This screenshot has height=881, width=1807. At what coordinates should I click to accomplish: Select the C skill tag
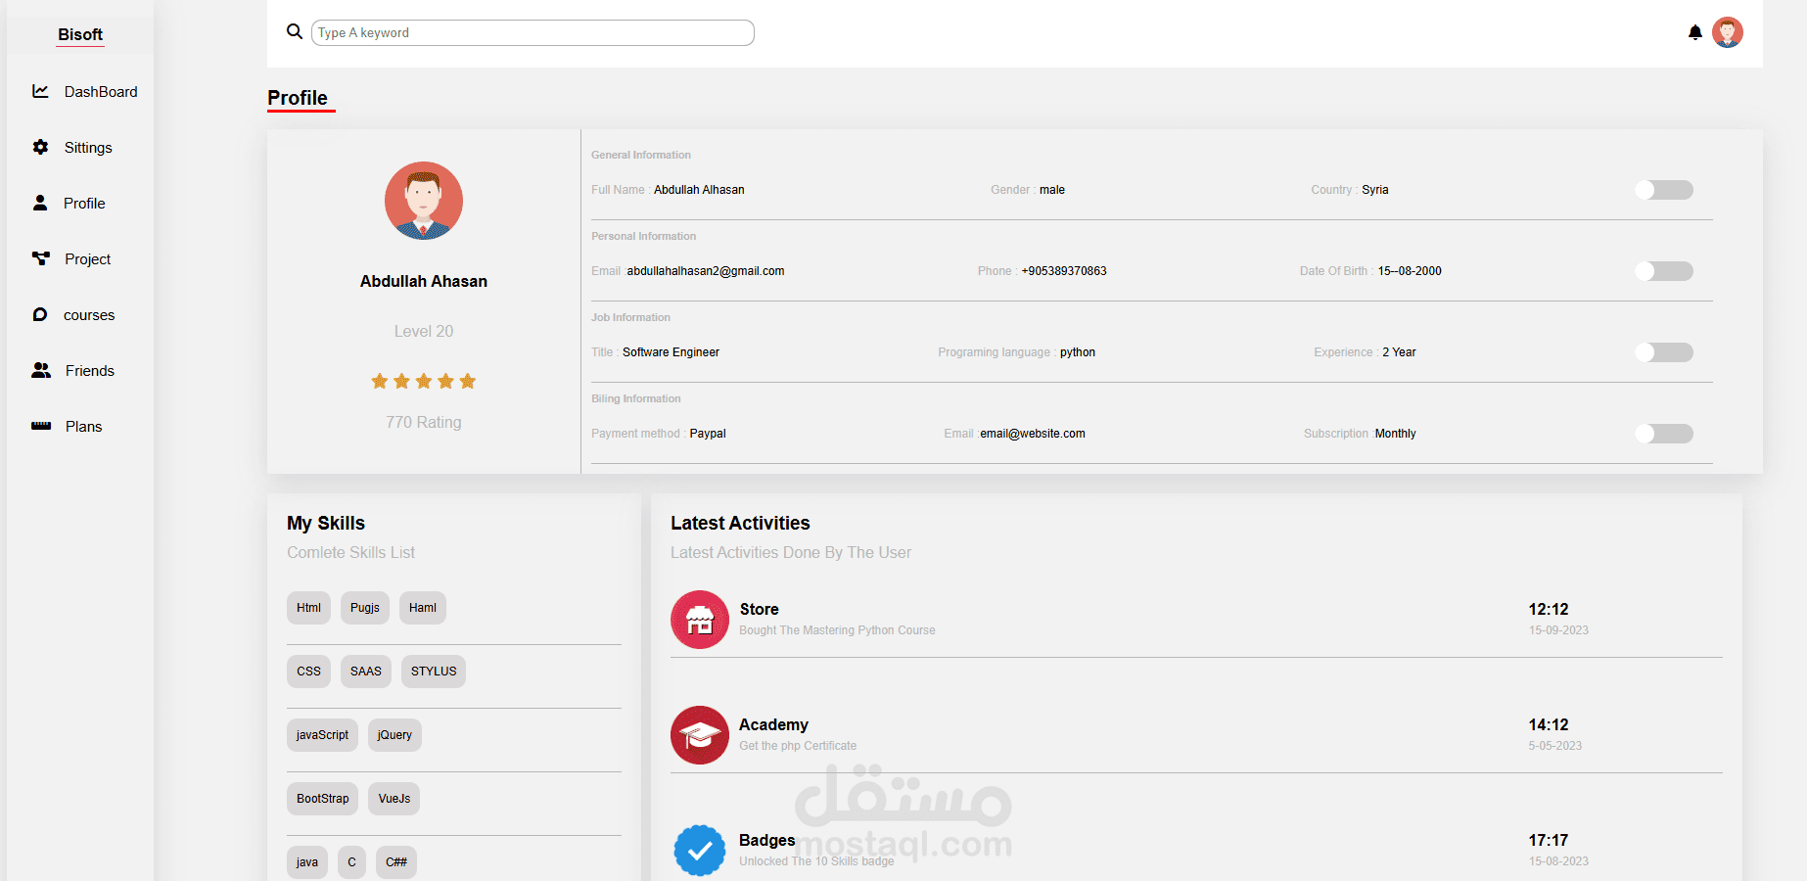[351, 862]
